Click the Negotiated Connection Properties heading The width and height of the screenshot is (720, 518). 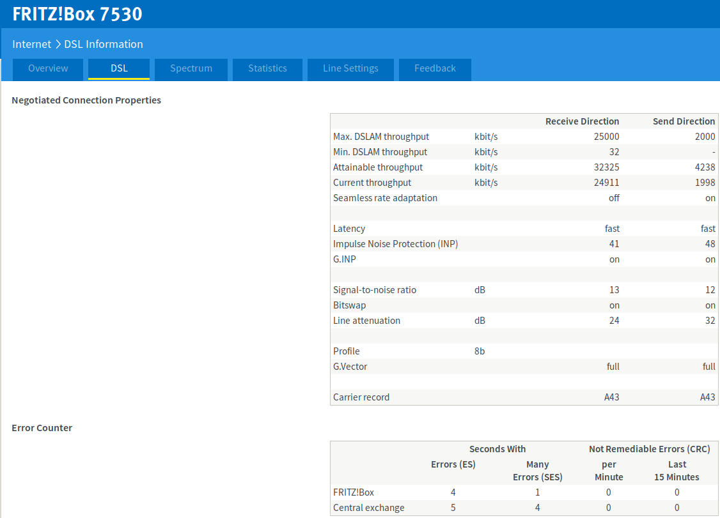coord(86,100)
